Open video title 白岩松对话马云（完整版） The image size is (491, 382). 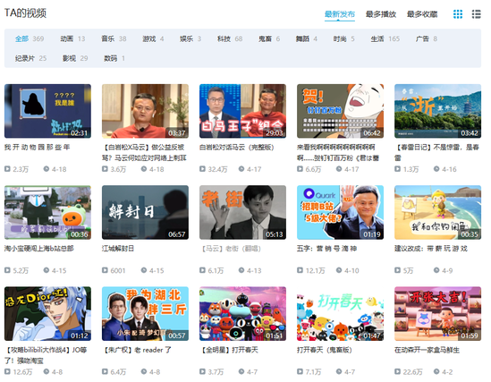click(x=236, y=147)
